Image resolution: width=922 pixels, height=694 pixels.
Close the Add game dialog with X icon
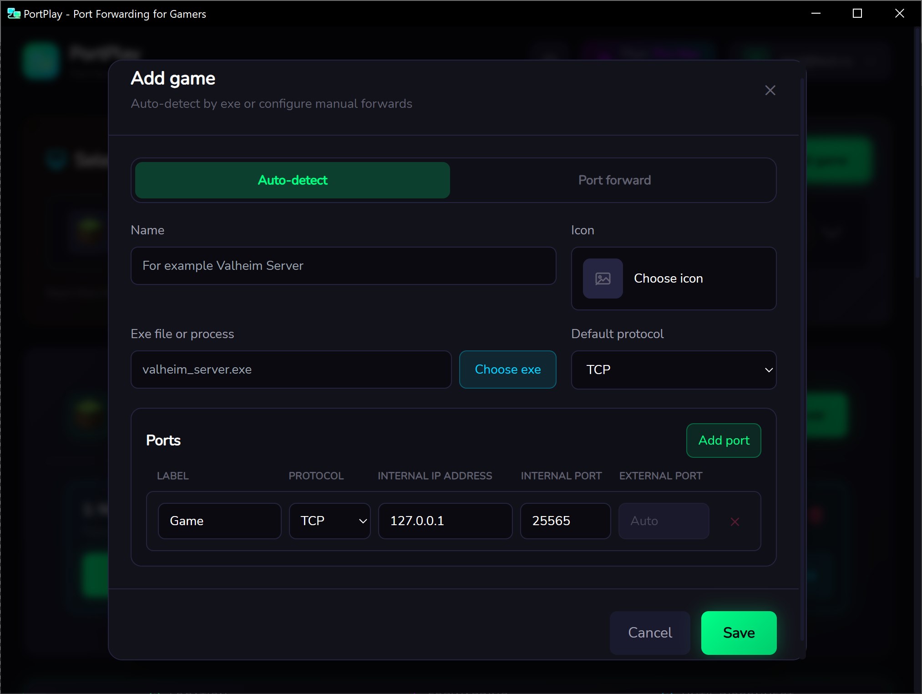pyautogui.click(x=770, y=90)
